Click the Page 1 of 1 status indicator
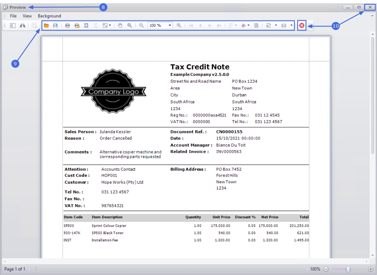The width and height of the screenshot is (377, 275). (15, 269)
